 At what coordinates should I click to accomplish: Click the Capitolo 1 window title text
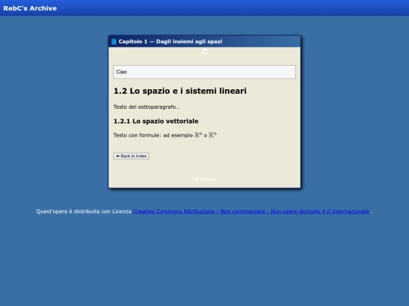(x=170, y=42)
